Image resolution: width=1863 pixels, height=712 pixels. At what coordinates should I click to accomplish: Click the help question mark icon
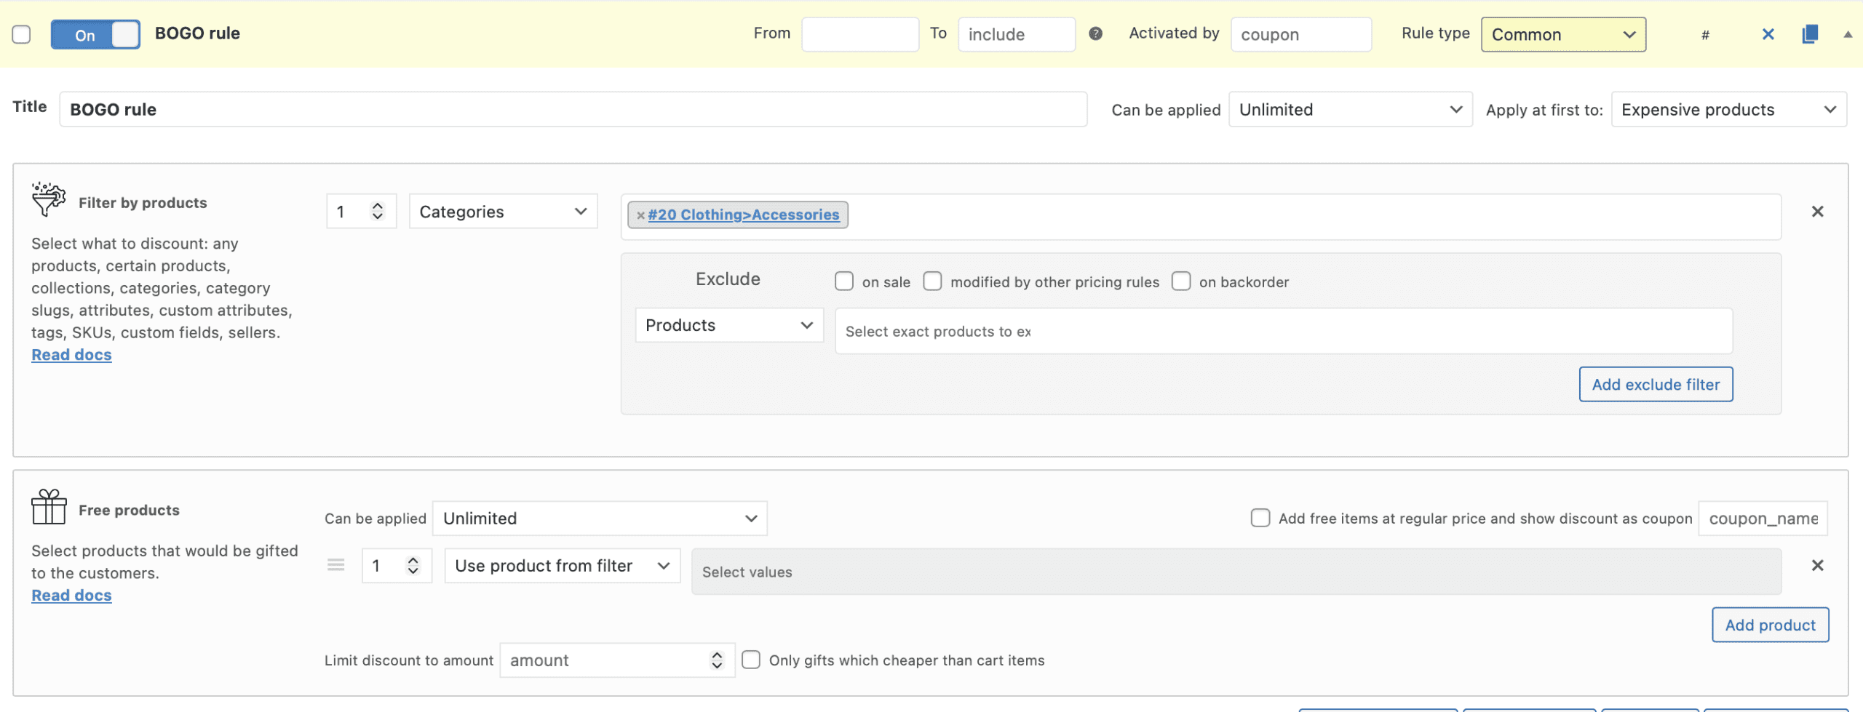coord(1095,33)
